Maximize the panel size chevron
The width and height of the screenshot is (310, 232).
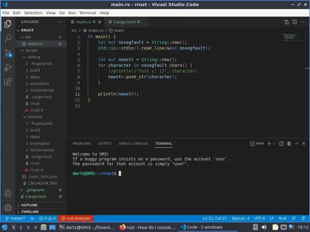point(297,143)
